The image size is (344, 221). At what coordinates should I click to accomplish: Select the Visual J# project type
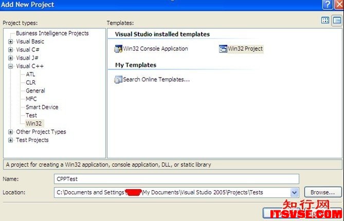point(27,58)
